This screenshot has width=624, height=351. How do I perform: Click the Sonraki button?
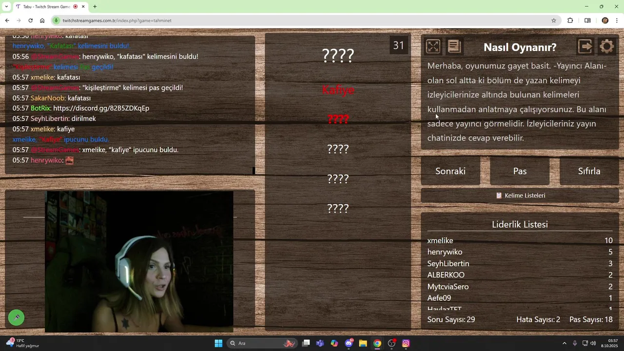(x=450, y=171)
